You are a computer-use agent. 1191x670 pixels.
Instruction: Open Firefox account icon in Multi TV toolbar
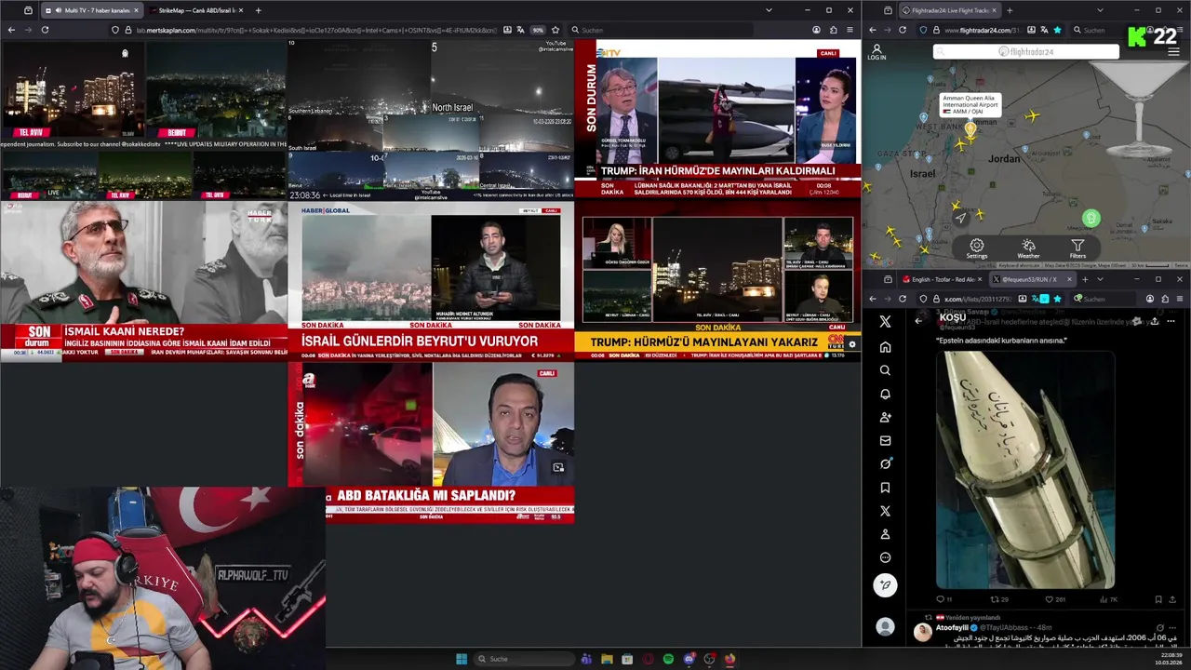(x=816, y=30)
